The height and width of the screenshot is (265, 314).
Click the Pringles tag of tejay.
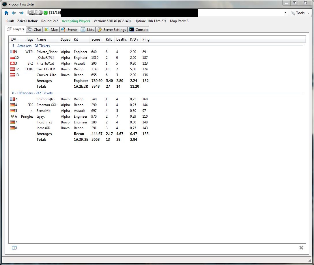pos(27,116)
